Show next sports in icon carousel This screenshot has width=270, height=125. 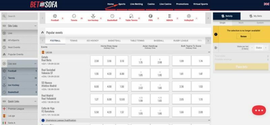point(208,18)
